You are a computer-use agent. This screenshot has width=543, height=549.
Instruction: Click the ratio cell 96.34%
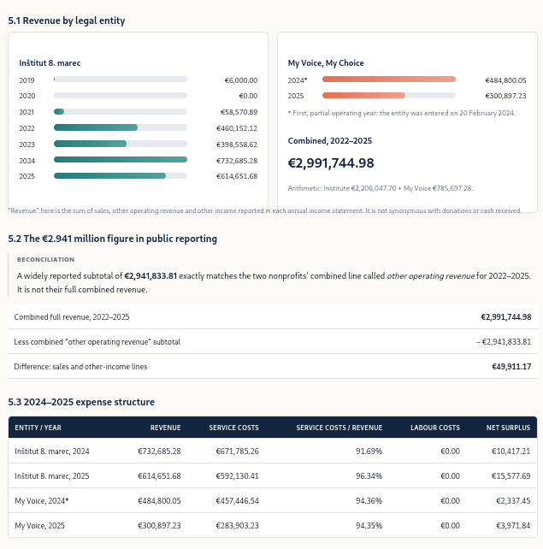369,476
